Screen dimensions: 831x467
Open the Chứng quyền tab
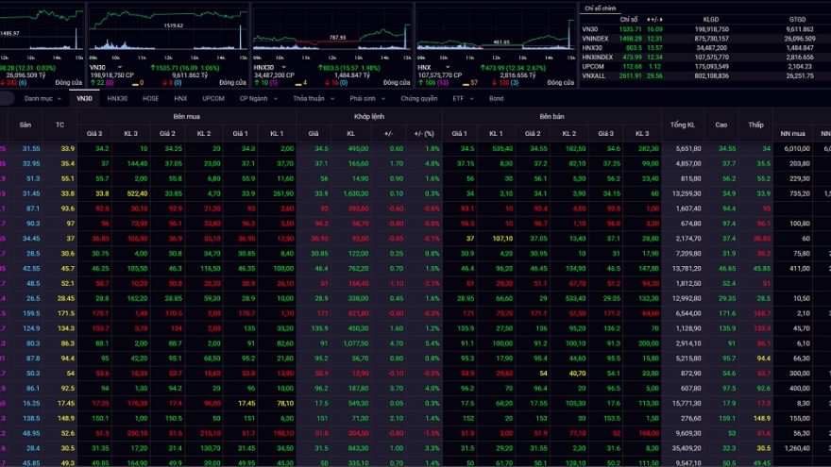tap(418, 98)
